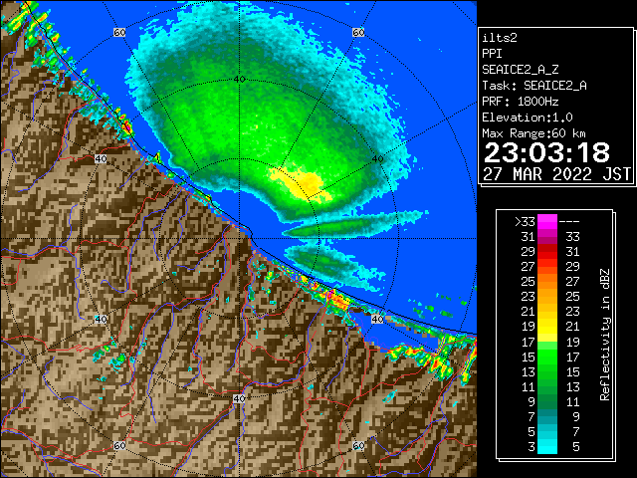Click the south 40 km range ring label
This screenshot has width=637, height=478.
tap(239, 398)
